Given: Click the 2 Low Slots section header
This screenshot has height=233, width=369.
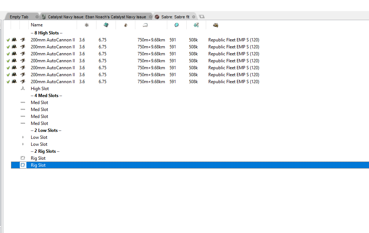Looking at the screenshot, I should coord(46,130).
